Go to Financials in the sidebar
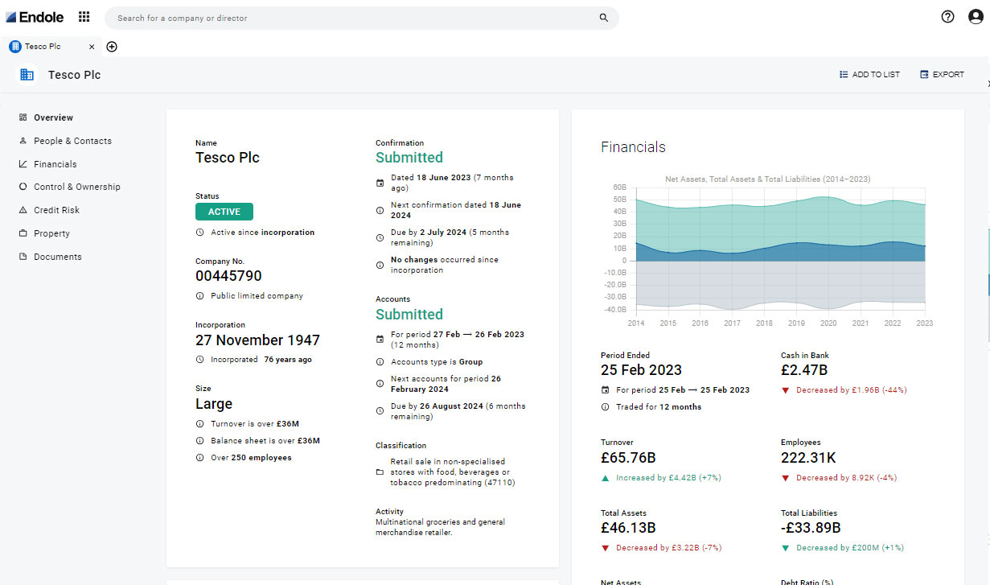Screen dimensions: 990x585 tap(55, 164)
